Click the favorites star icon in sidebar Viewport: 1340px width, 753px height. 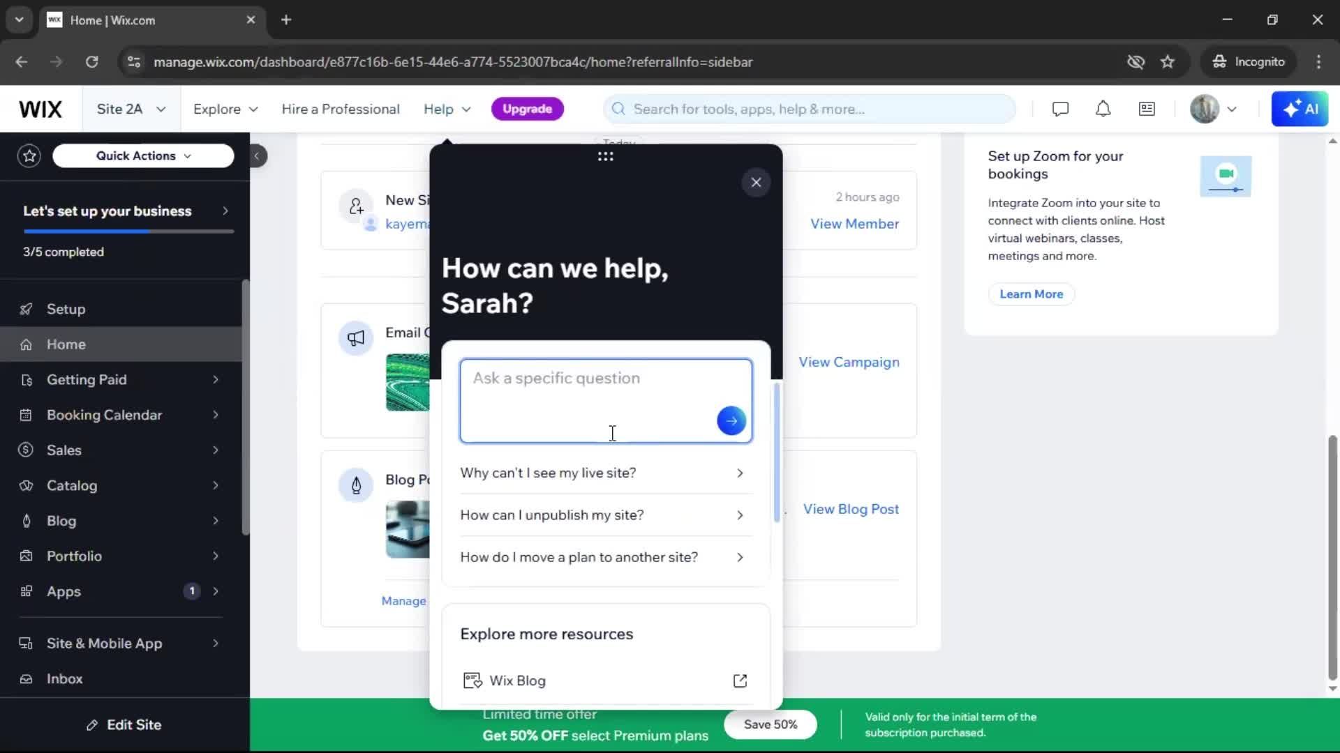tap(29, 155)
